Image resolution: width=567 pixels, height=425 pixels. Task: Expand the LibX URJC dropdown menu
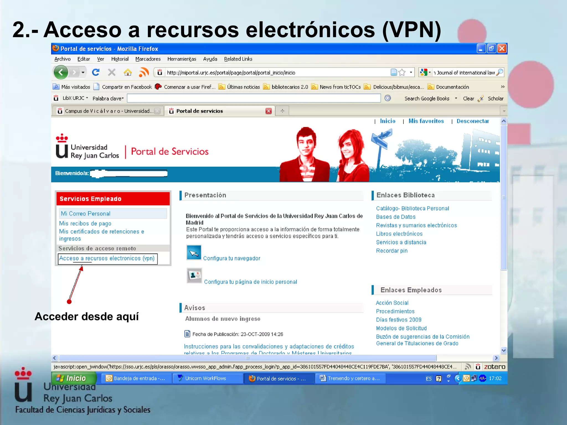pos(87,98)
